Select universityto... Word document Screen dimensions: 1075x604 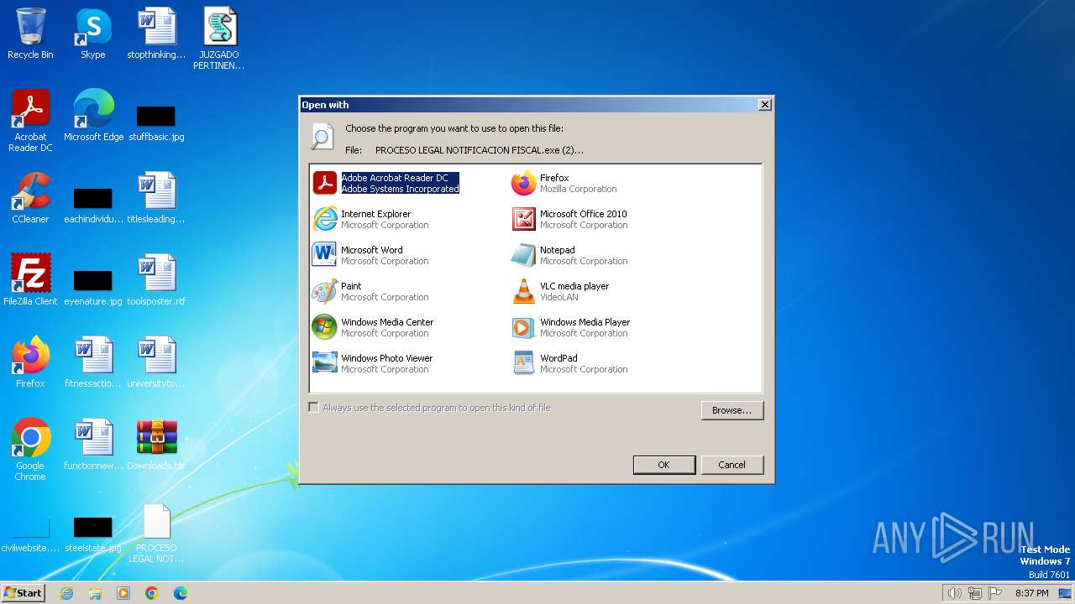pos(156,362)
